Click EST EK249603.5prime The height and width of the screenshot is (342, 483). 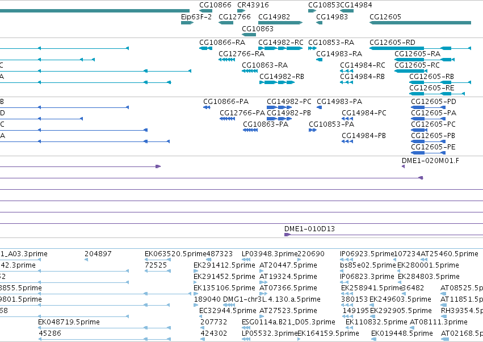[400, 300]
